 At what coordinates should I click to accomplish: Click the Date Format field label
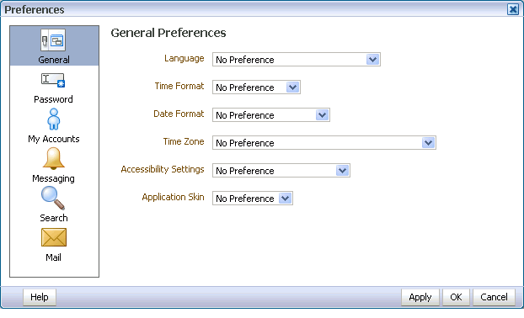pos(179,114)
